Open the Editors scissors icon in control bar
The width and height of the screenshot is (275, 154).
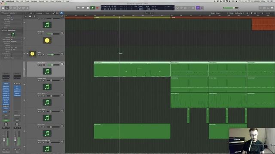pyautogui.click(x=27, y=8)
